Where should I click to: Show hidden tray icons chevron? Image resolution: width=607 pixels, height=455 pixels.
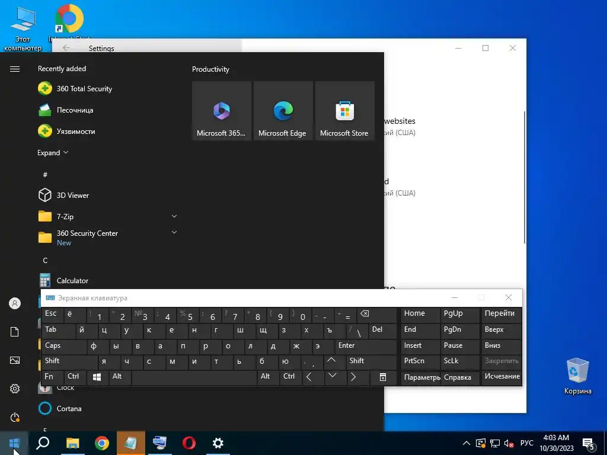point(467,443)
